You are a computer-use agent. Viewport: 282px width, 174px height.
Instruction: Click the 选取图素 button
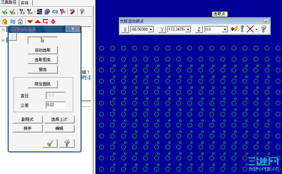pos(43,60)
